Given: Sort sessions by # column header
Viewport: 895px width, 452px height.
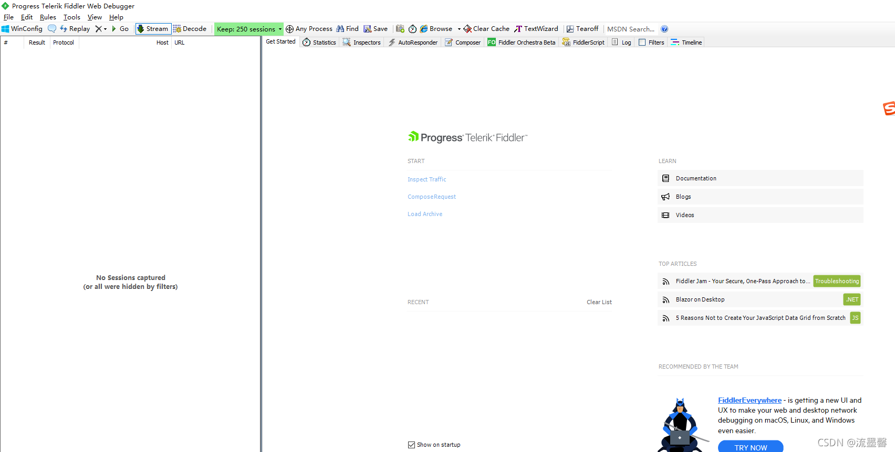Looking at the screenshot, I should tap(12, 42).
